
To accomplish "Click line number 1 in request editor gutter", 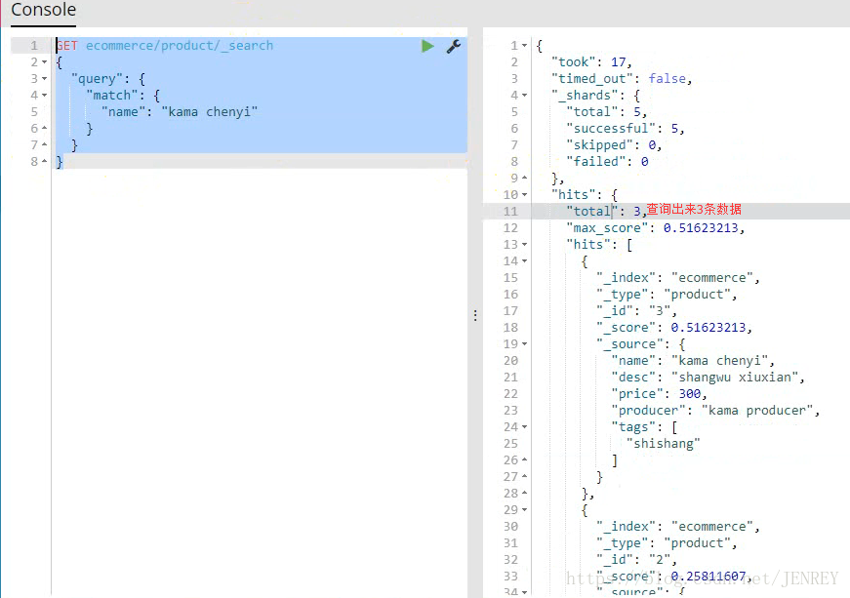I will tap(33, 46).
